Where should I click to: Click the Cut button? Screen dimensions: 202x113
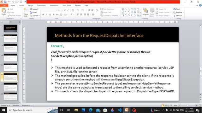point(10,9)
